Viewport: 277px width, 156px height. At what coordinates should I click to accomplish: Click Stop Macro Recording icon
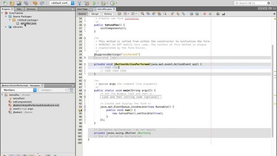click(x=210, y=14)
